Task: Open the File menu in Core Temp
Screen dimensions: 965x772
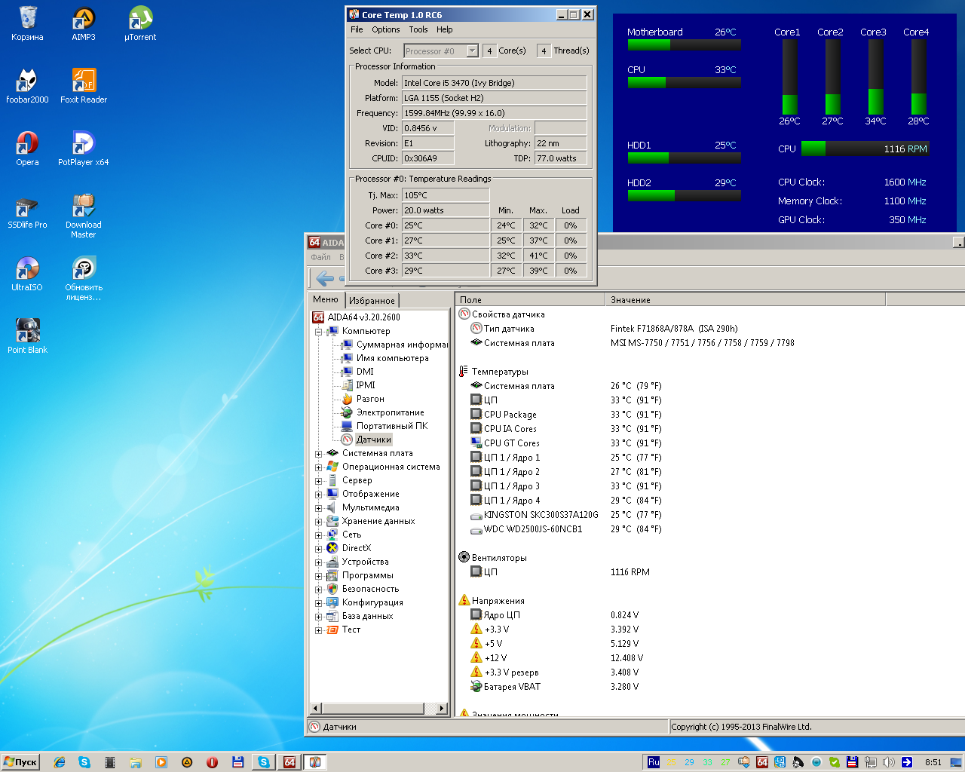Action: pyautogui.click(x=357, y=29)
